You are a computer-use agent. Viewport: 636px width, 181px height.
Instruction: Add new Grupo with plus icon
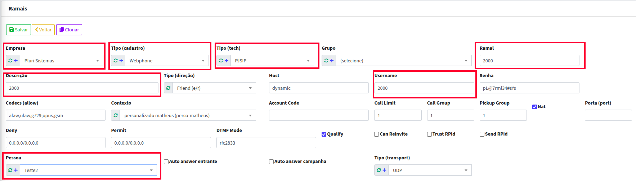click(332, 61)
